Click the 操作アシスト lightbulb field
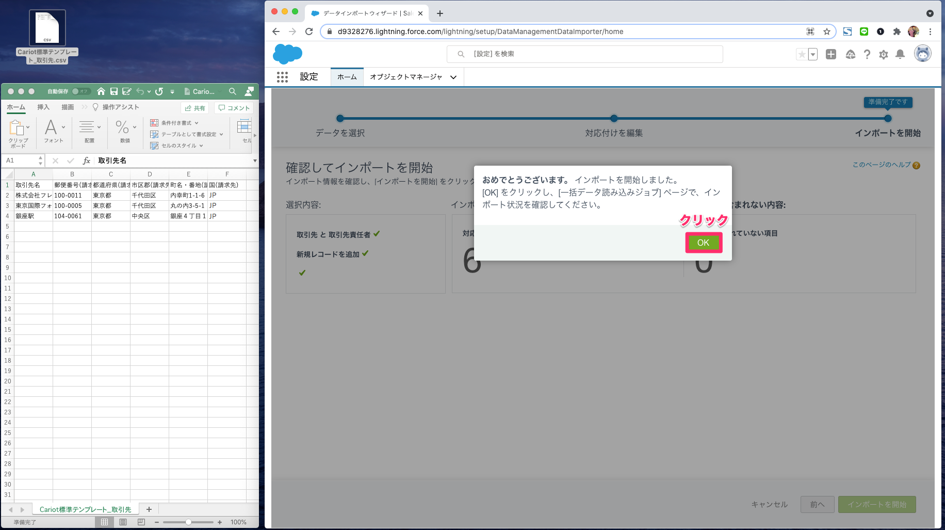The width and height of the screenshot is (945, 530). [116, 107]
